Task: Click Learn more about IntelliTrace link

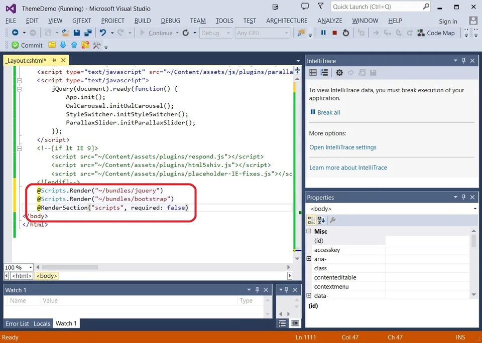Action: coord(348,167)
